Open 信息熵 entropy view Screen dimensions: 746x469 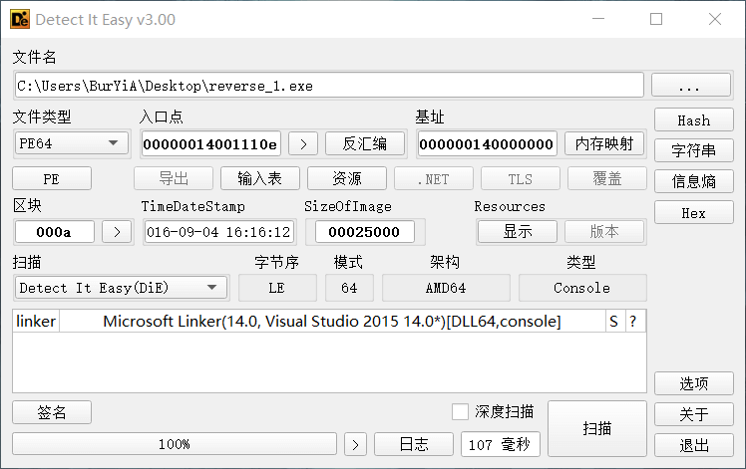point(694,180)
